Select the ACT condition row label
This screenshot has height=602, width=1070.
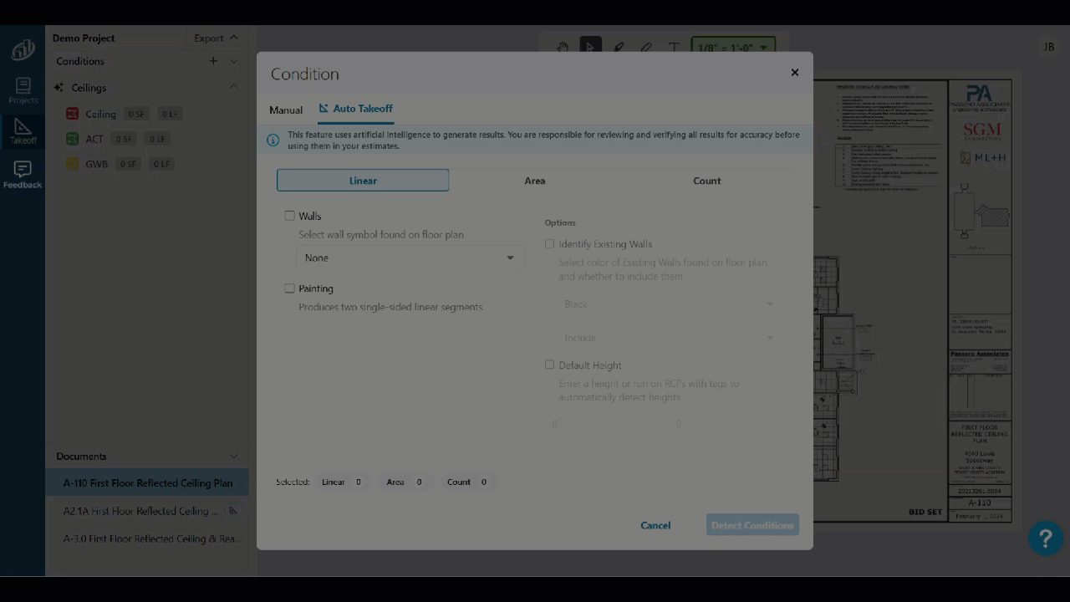94,139
